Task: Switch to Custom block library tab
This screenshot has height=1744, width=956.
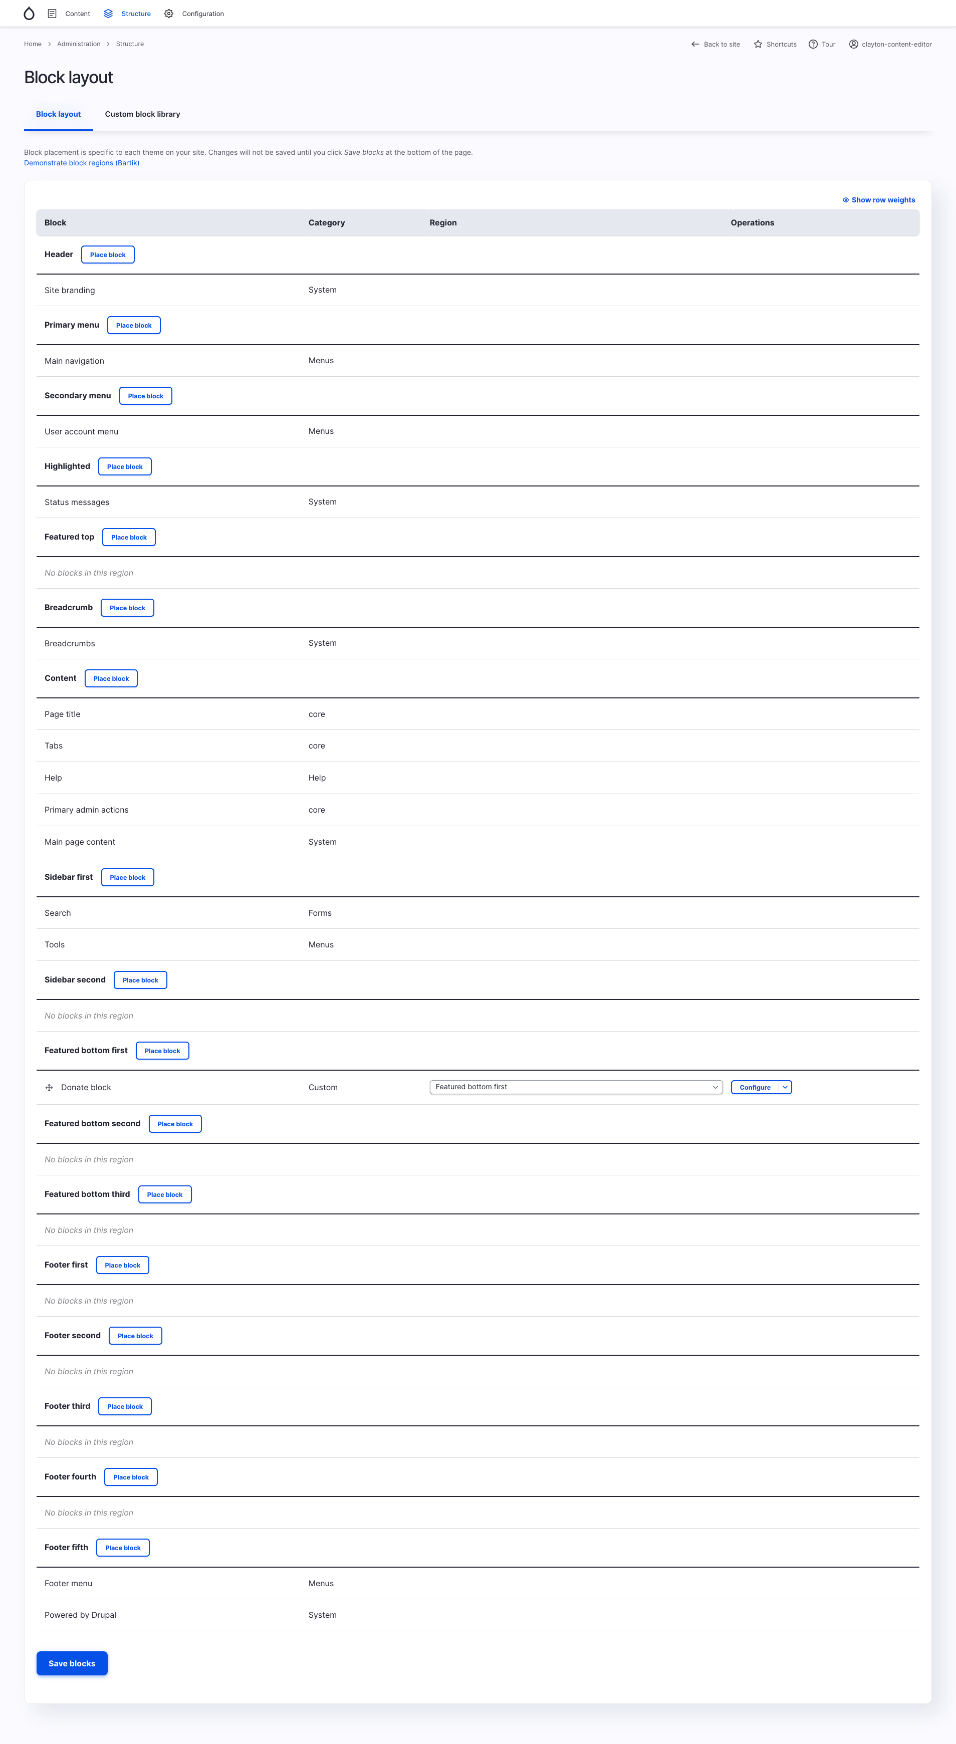Action: 142,114
